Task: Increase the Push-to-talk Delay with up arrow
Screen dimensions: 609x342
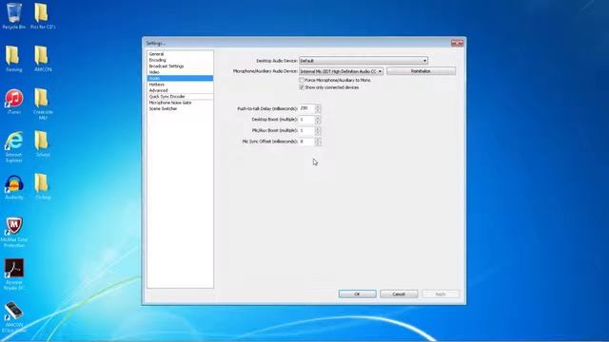Action: pos(318,106)
